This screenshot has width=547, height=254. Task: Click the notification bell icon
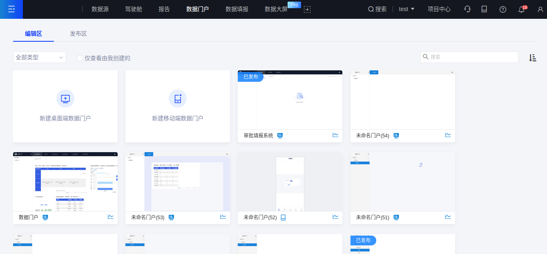(x=521, y=9)
